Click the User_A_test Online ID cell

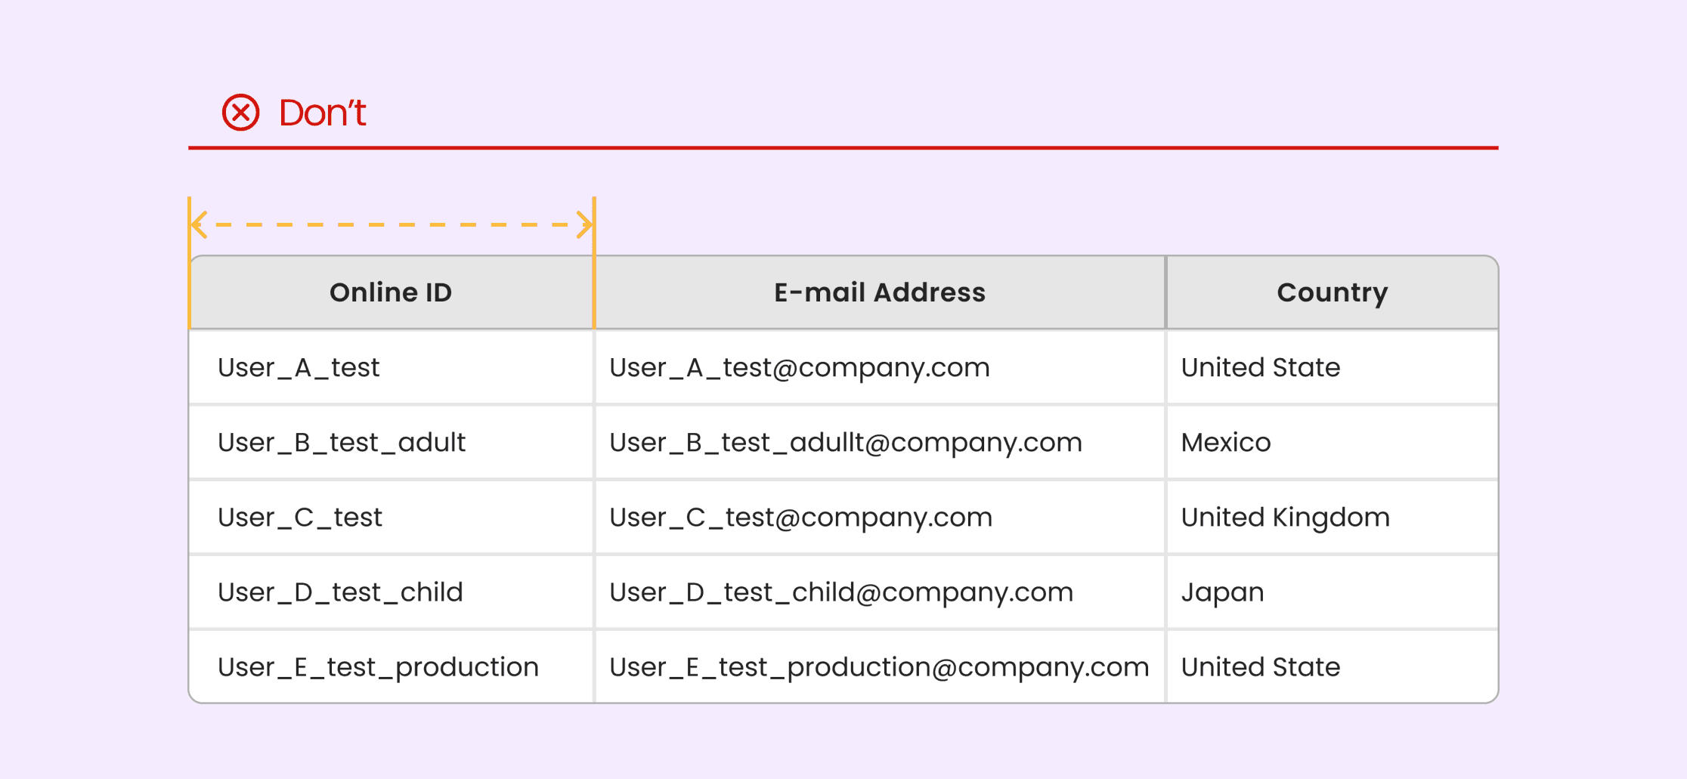click(x=391, y=367)
